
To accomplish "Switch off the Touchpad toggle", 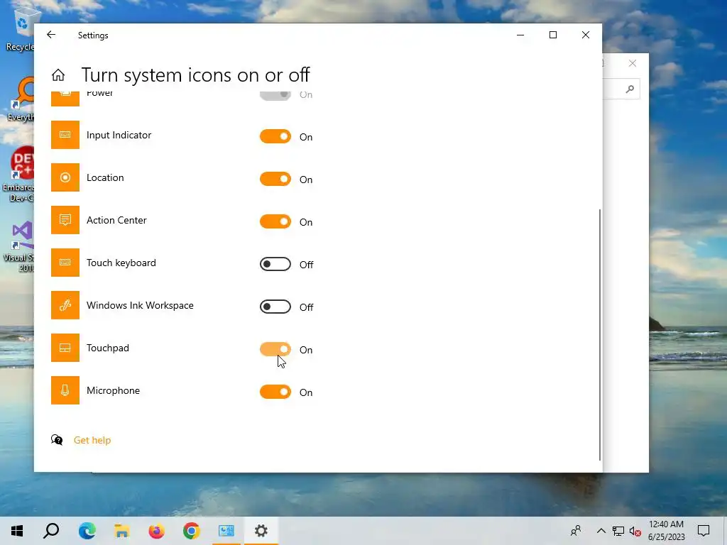I will [275, 349].
